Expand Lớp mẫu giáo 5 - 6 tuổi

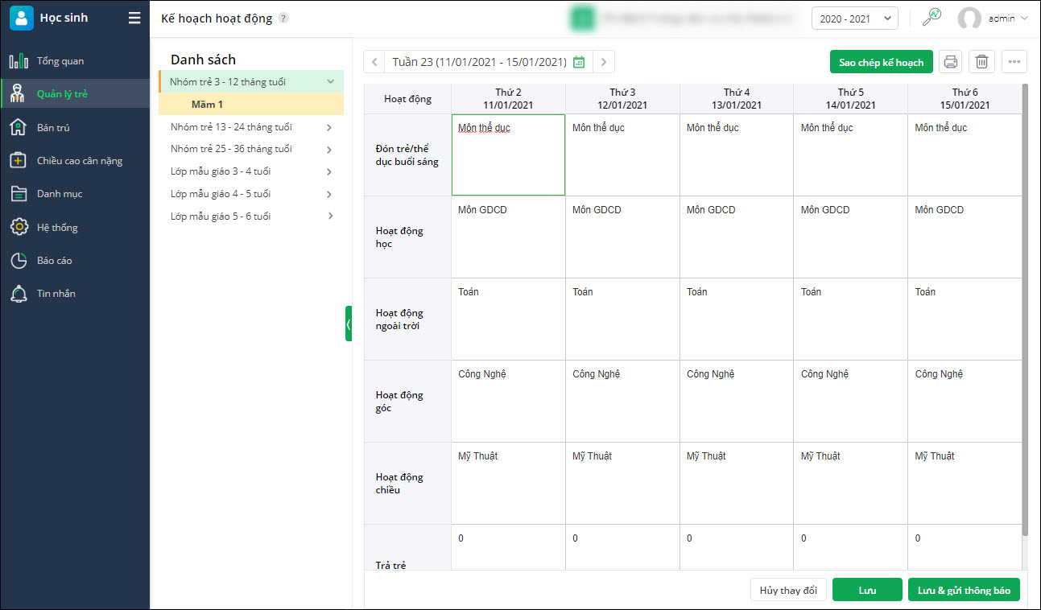[330, 216]
